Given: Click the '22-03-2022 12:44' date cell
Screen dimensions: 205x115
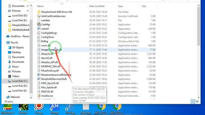Looking at the screenshot, I should (x=98, y=33).
